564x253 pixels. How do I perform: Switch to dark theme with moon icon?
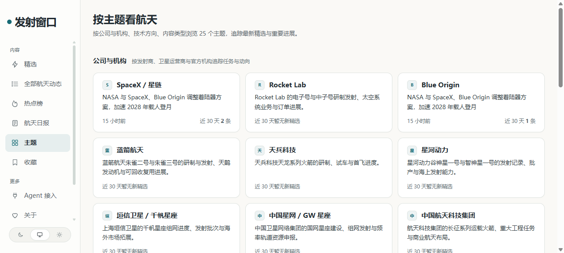[21, 235]
